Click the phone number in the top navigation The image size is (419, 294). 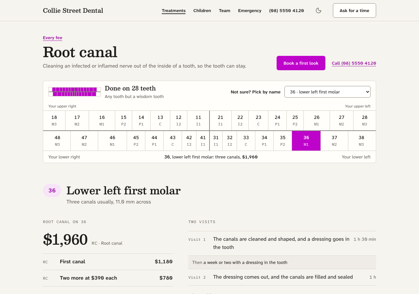286,10
